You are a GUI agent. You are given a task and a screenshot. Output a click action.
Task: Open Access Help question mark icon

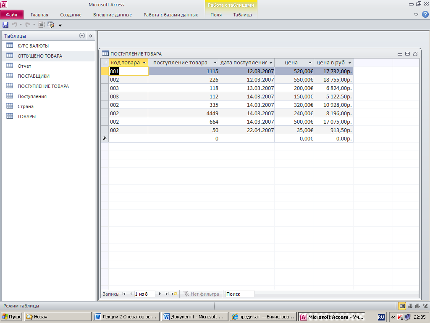click(425, 14)
